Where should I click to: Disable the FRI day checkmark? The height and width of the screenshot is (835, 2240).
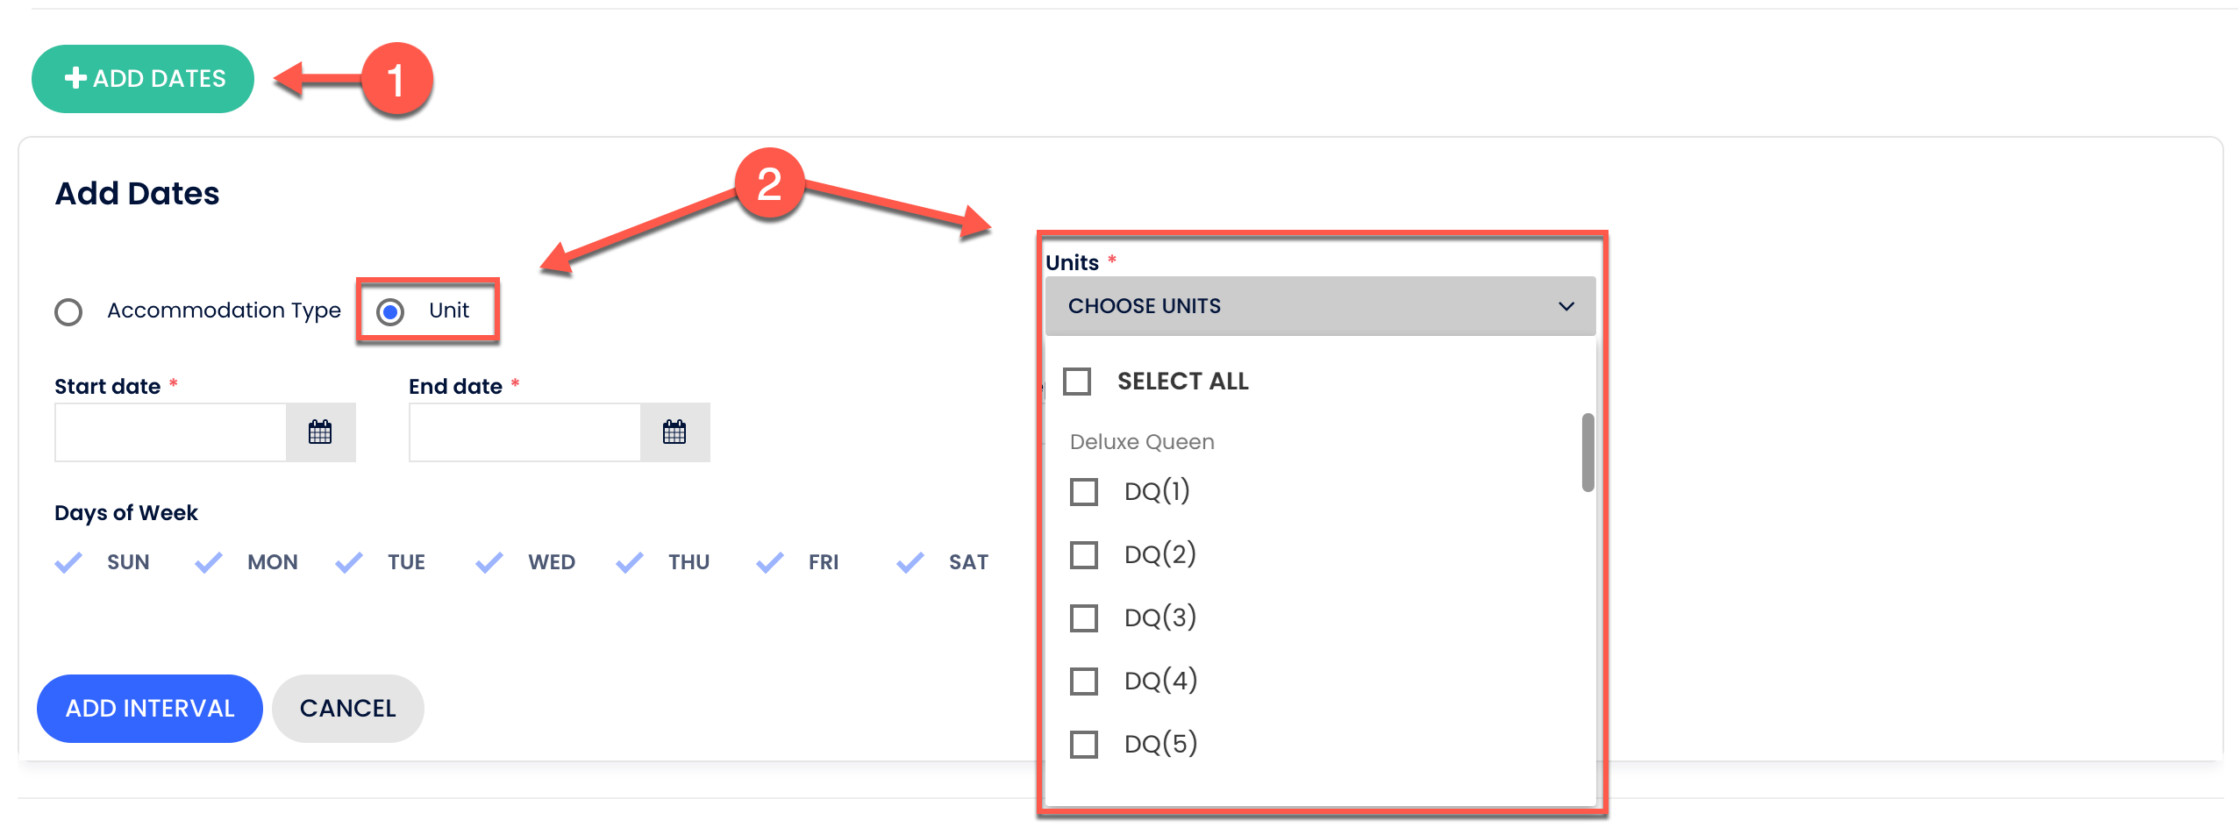769,561
